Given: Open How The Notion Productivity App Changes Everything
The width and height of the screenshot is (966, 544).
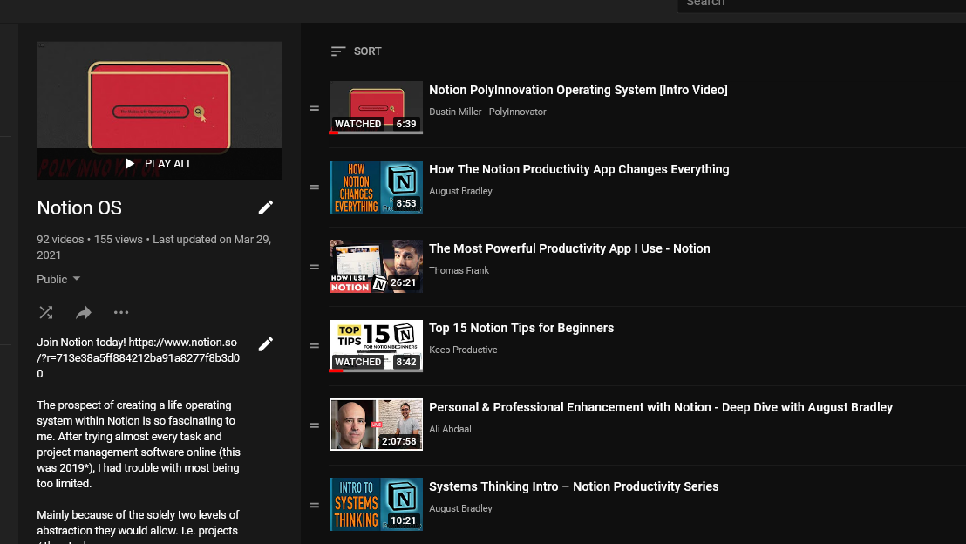Looking at the screenshot, I should [579, 169].
